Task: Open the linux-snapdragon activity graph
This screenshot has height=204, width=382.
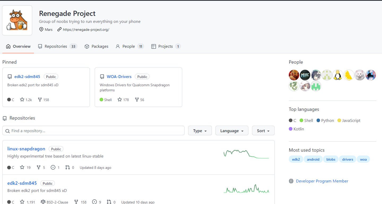Action: [x=246, y=154]
